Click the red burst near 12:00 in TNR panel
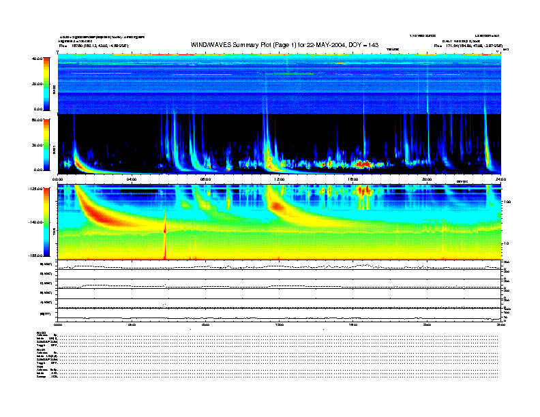 coord(277,204)
